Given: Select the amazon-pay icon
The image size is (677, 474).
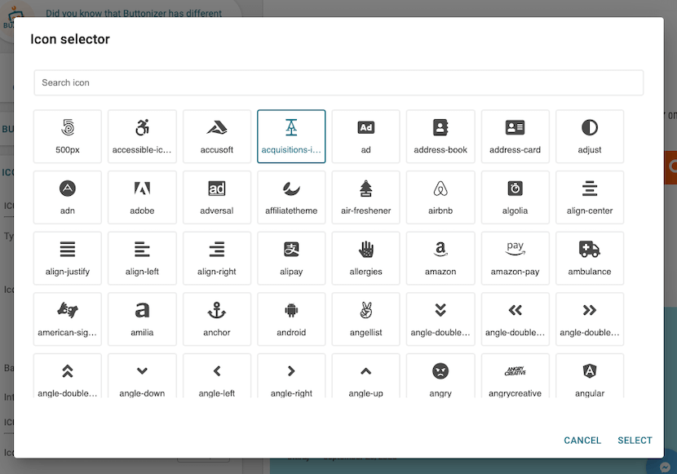Looking at the screenshot, I should 515,258.
